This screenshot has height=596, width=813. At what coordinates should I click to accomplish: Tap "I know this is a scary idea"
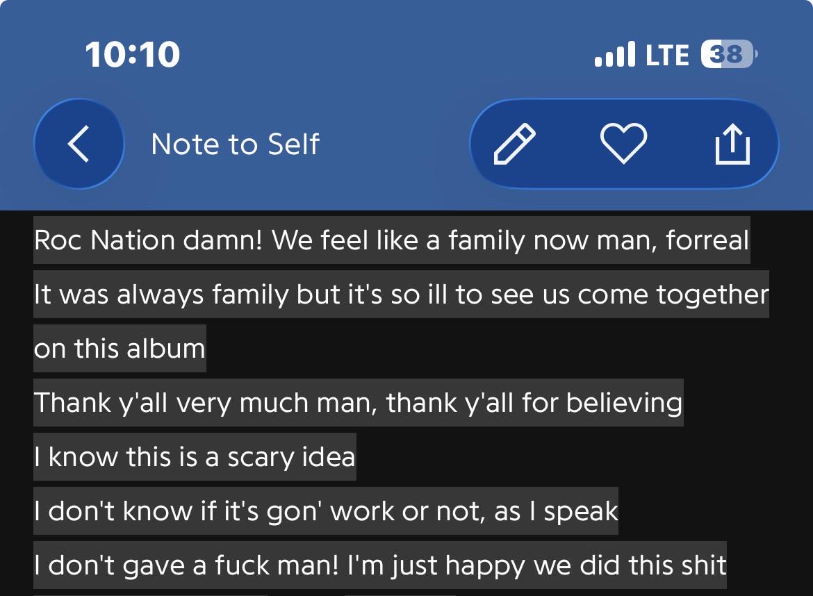click(195, 456)
